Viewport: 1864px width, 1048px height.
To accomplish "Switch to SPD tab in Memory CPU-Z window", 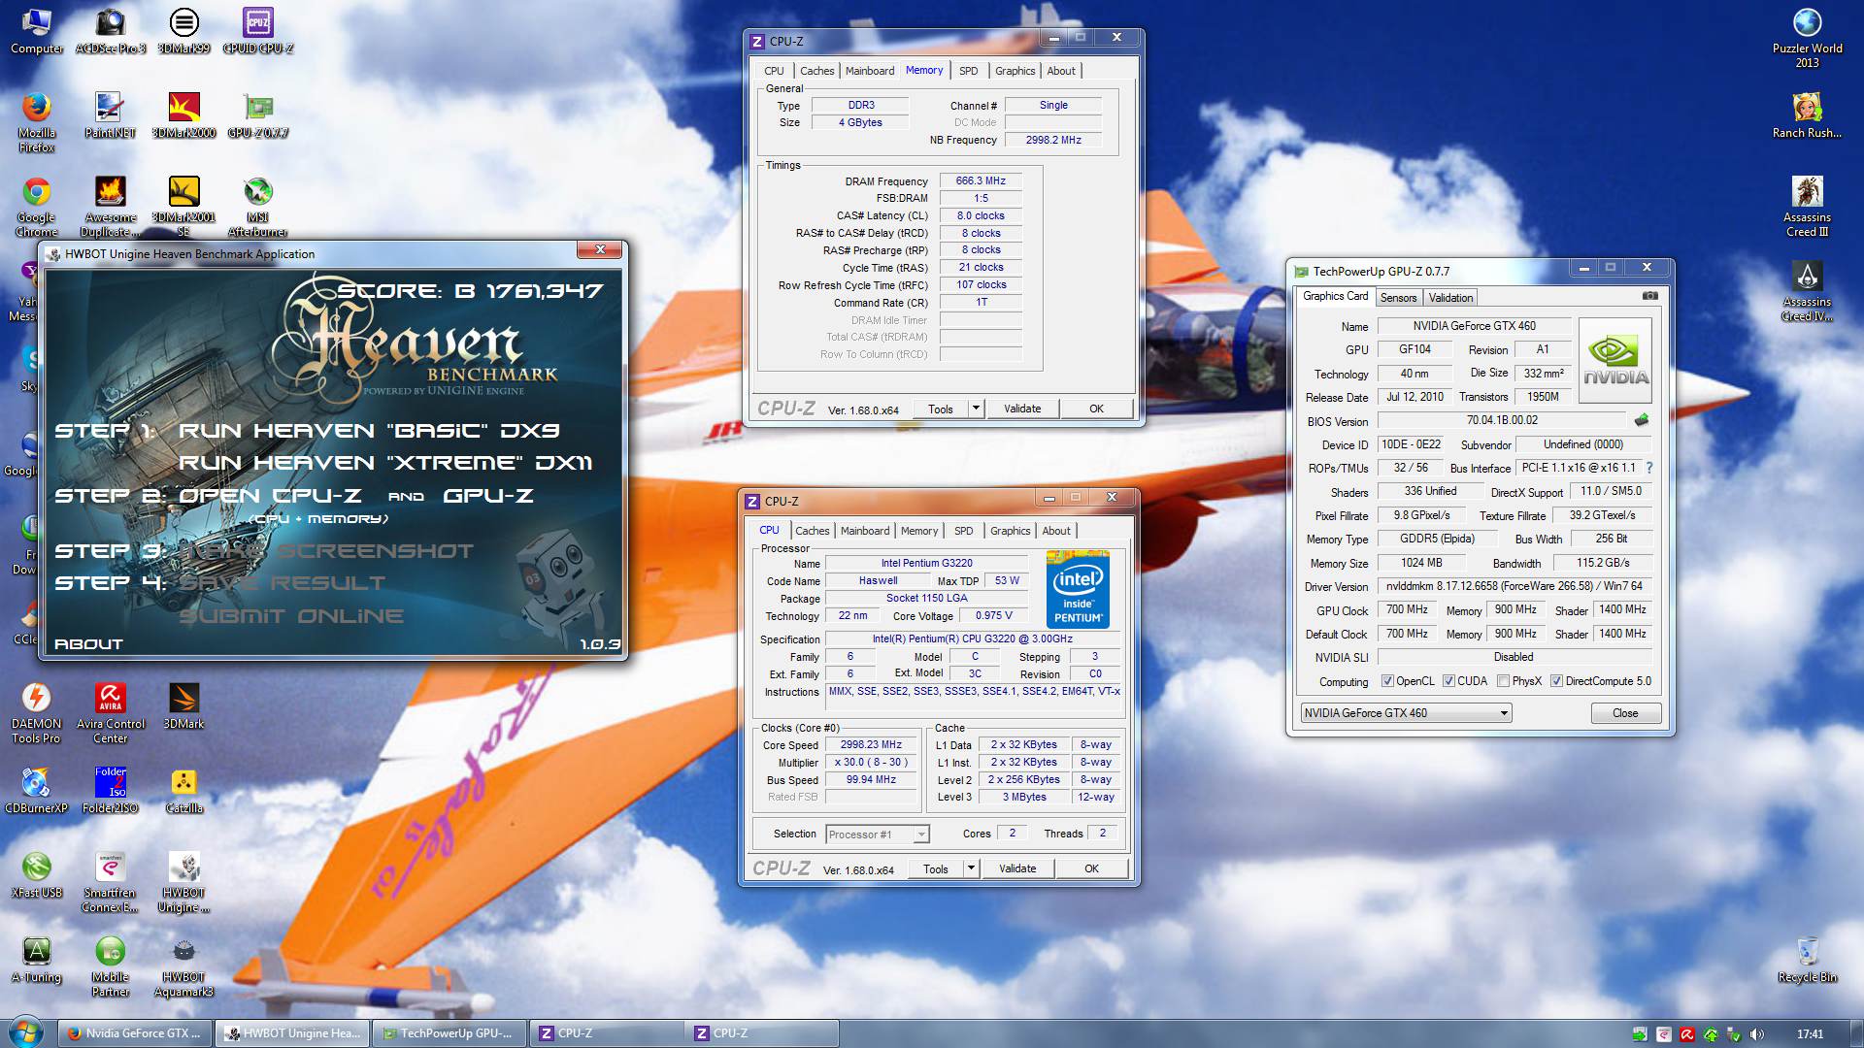I will click(x=968, y=71).
